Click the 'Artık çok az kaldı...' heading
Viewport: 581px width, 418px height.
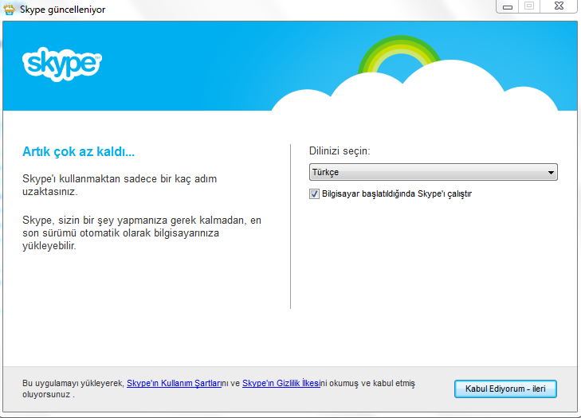click(79, 151)
